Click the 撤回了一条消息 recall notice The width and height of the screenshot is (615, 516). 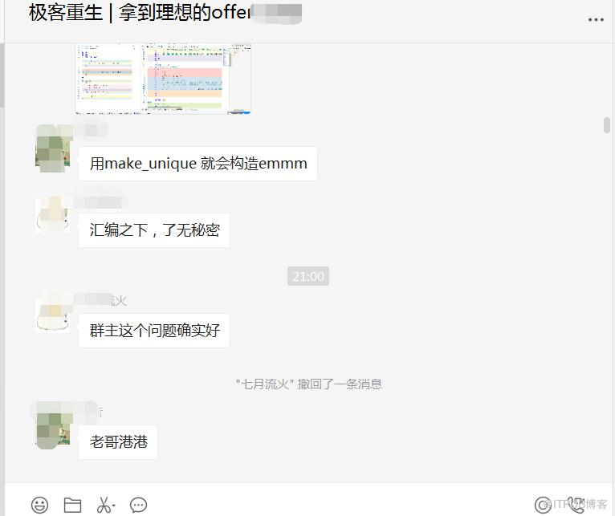click(309, 384)
